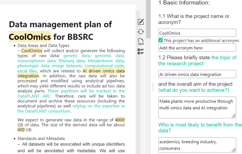Click the document preview vertical scrollbar thumb
The height and width of the screenshot is (154, 242).
pos(148,19)
